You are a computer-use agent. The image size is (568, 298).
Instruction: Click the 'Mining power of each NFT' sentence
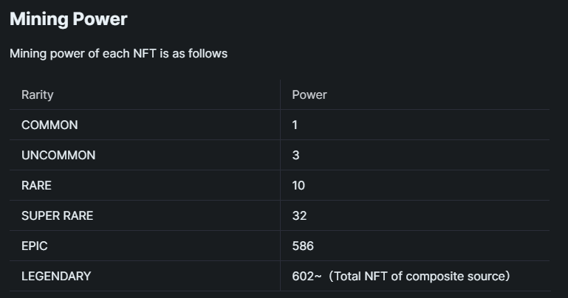pyautogui.click(x=118, y=54)
